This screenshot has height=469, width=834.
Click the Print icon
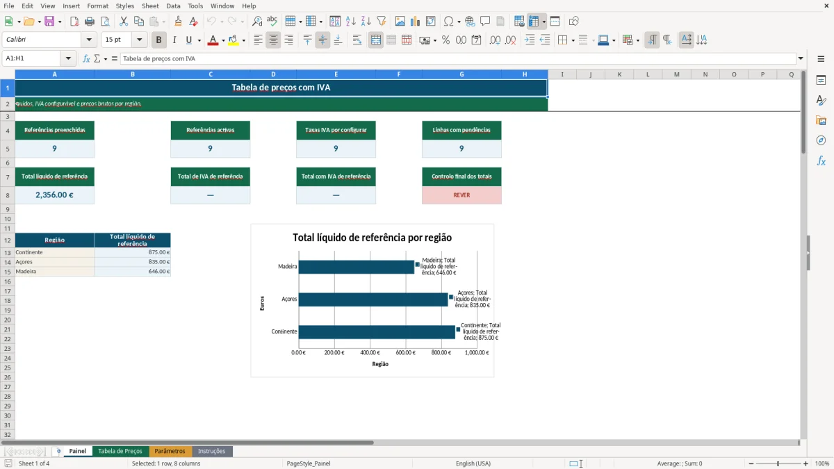tap(90, 22)
